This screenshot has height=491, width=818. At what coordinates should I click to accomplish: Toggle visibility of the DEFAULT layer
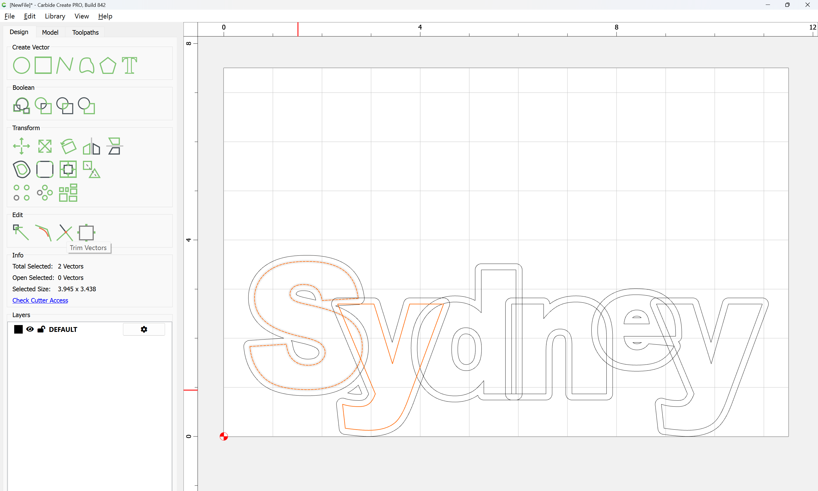tap(30, 329)
